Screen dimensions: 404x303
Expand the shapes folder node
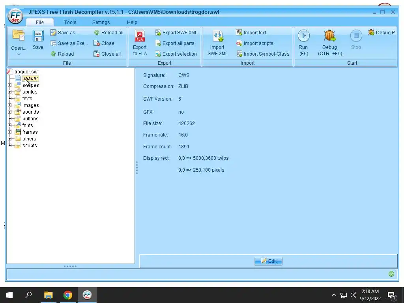pos(10,85)
